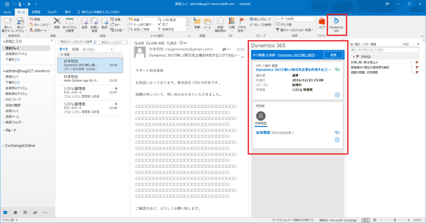This screenshot has width=426, height=223.
Task: Expand the ExchangeOnline account node
Action: pyautogui.click(x=4, y=146)
